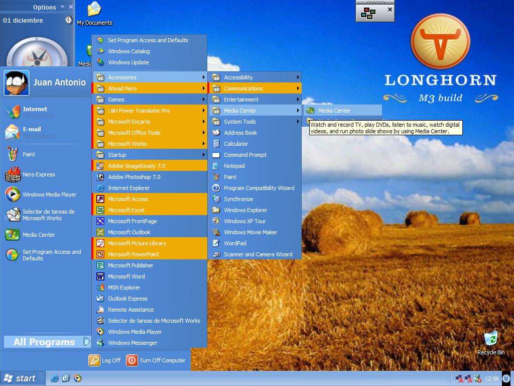Expand the Games folder
Screen dimensions: 514x386
pos(150,100)
